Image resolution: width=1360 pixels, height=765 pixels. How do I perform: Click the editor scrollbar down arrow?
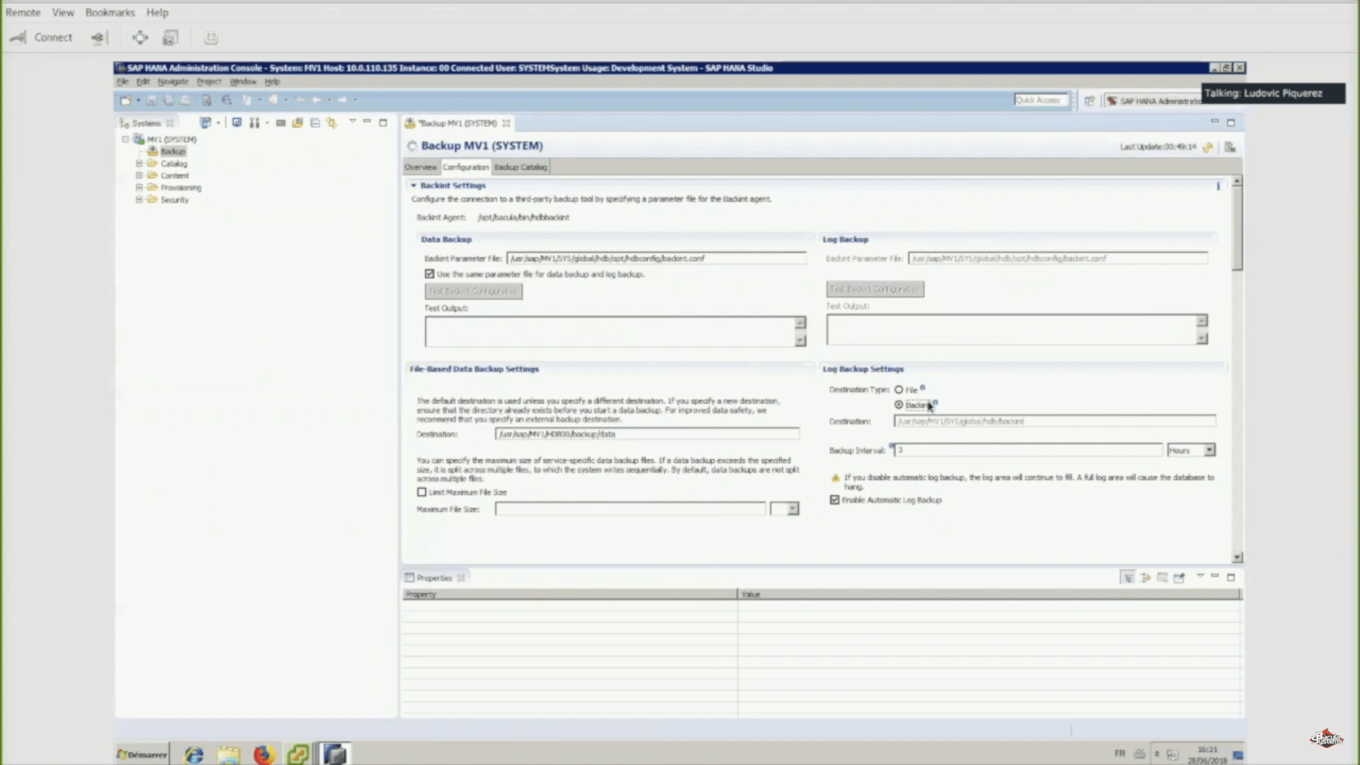tap(1237, 558)
